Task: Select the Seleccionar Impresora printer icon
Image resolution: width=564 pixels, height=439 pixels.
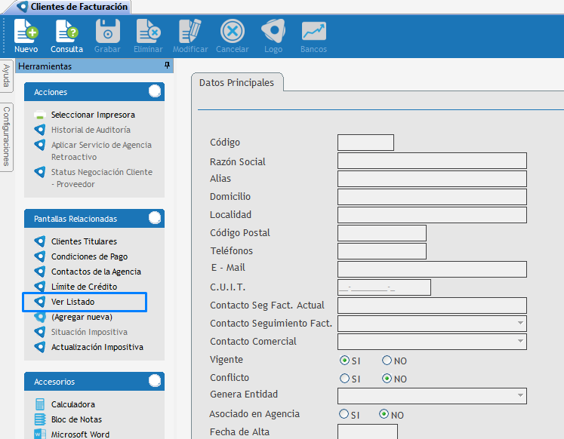Action: [40, 115]
